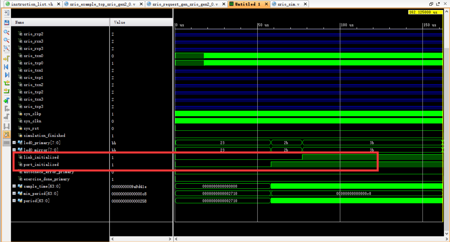Select the simulation_finished signal
The height and width of the screenshot is (242, 450).
point(44,136)
